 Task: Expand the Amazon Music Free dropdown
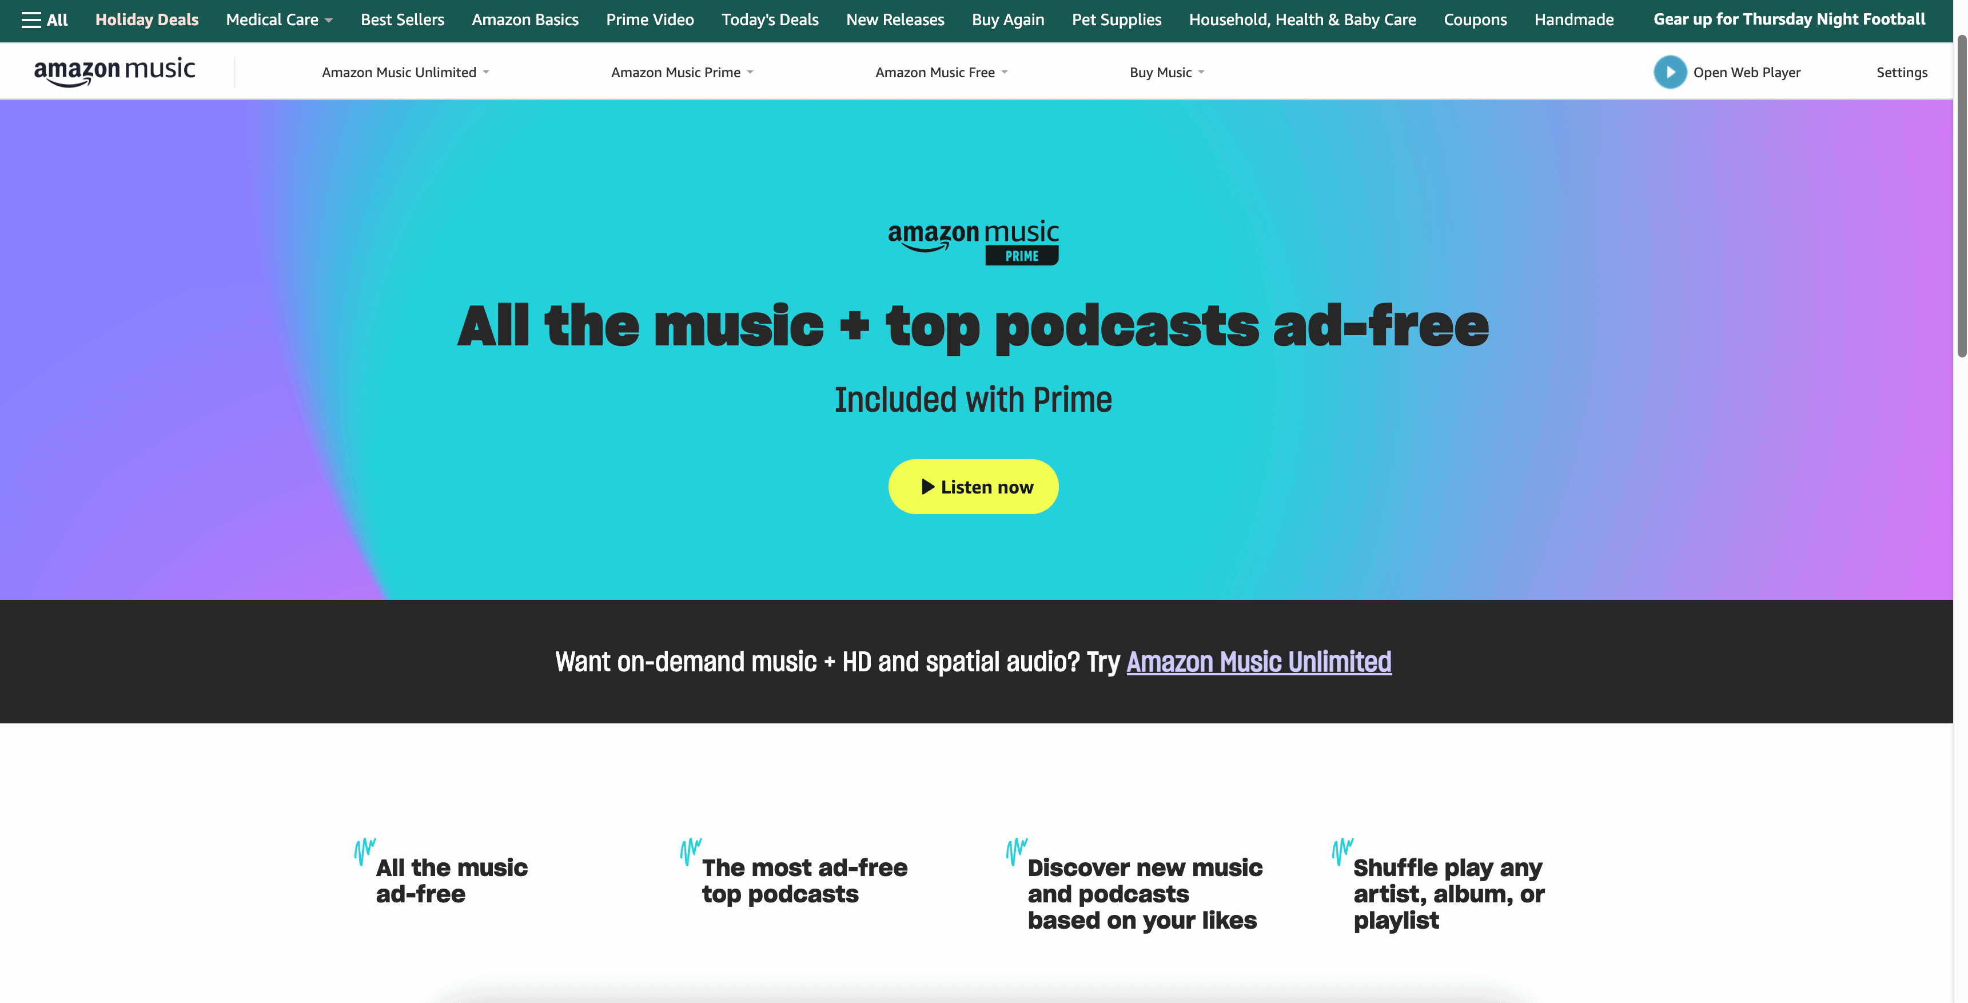coord(942,71)
